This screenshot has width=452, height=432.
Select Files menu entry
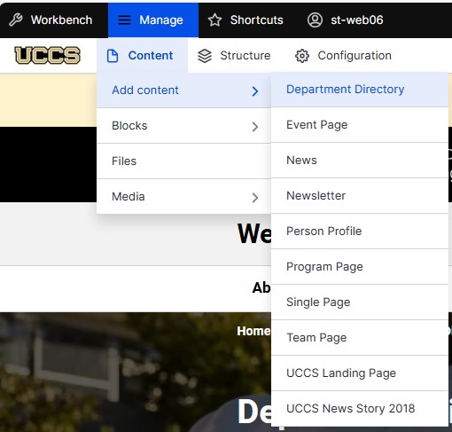tap(183, 161)
